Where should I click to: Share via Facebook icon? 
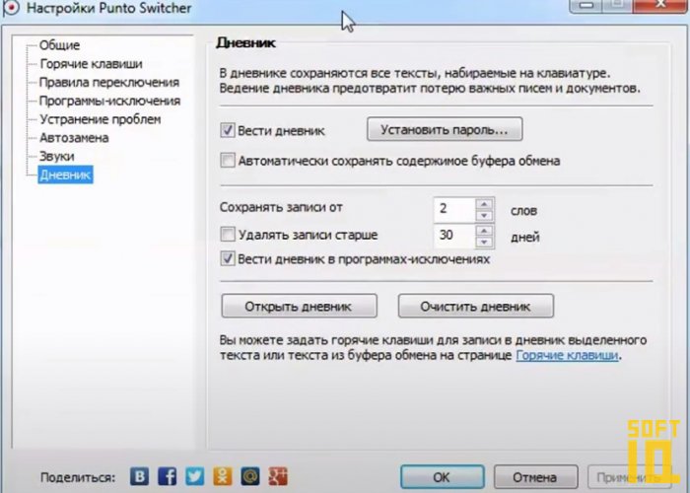pos(168,476)
